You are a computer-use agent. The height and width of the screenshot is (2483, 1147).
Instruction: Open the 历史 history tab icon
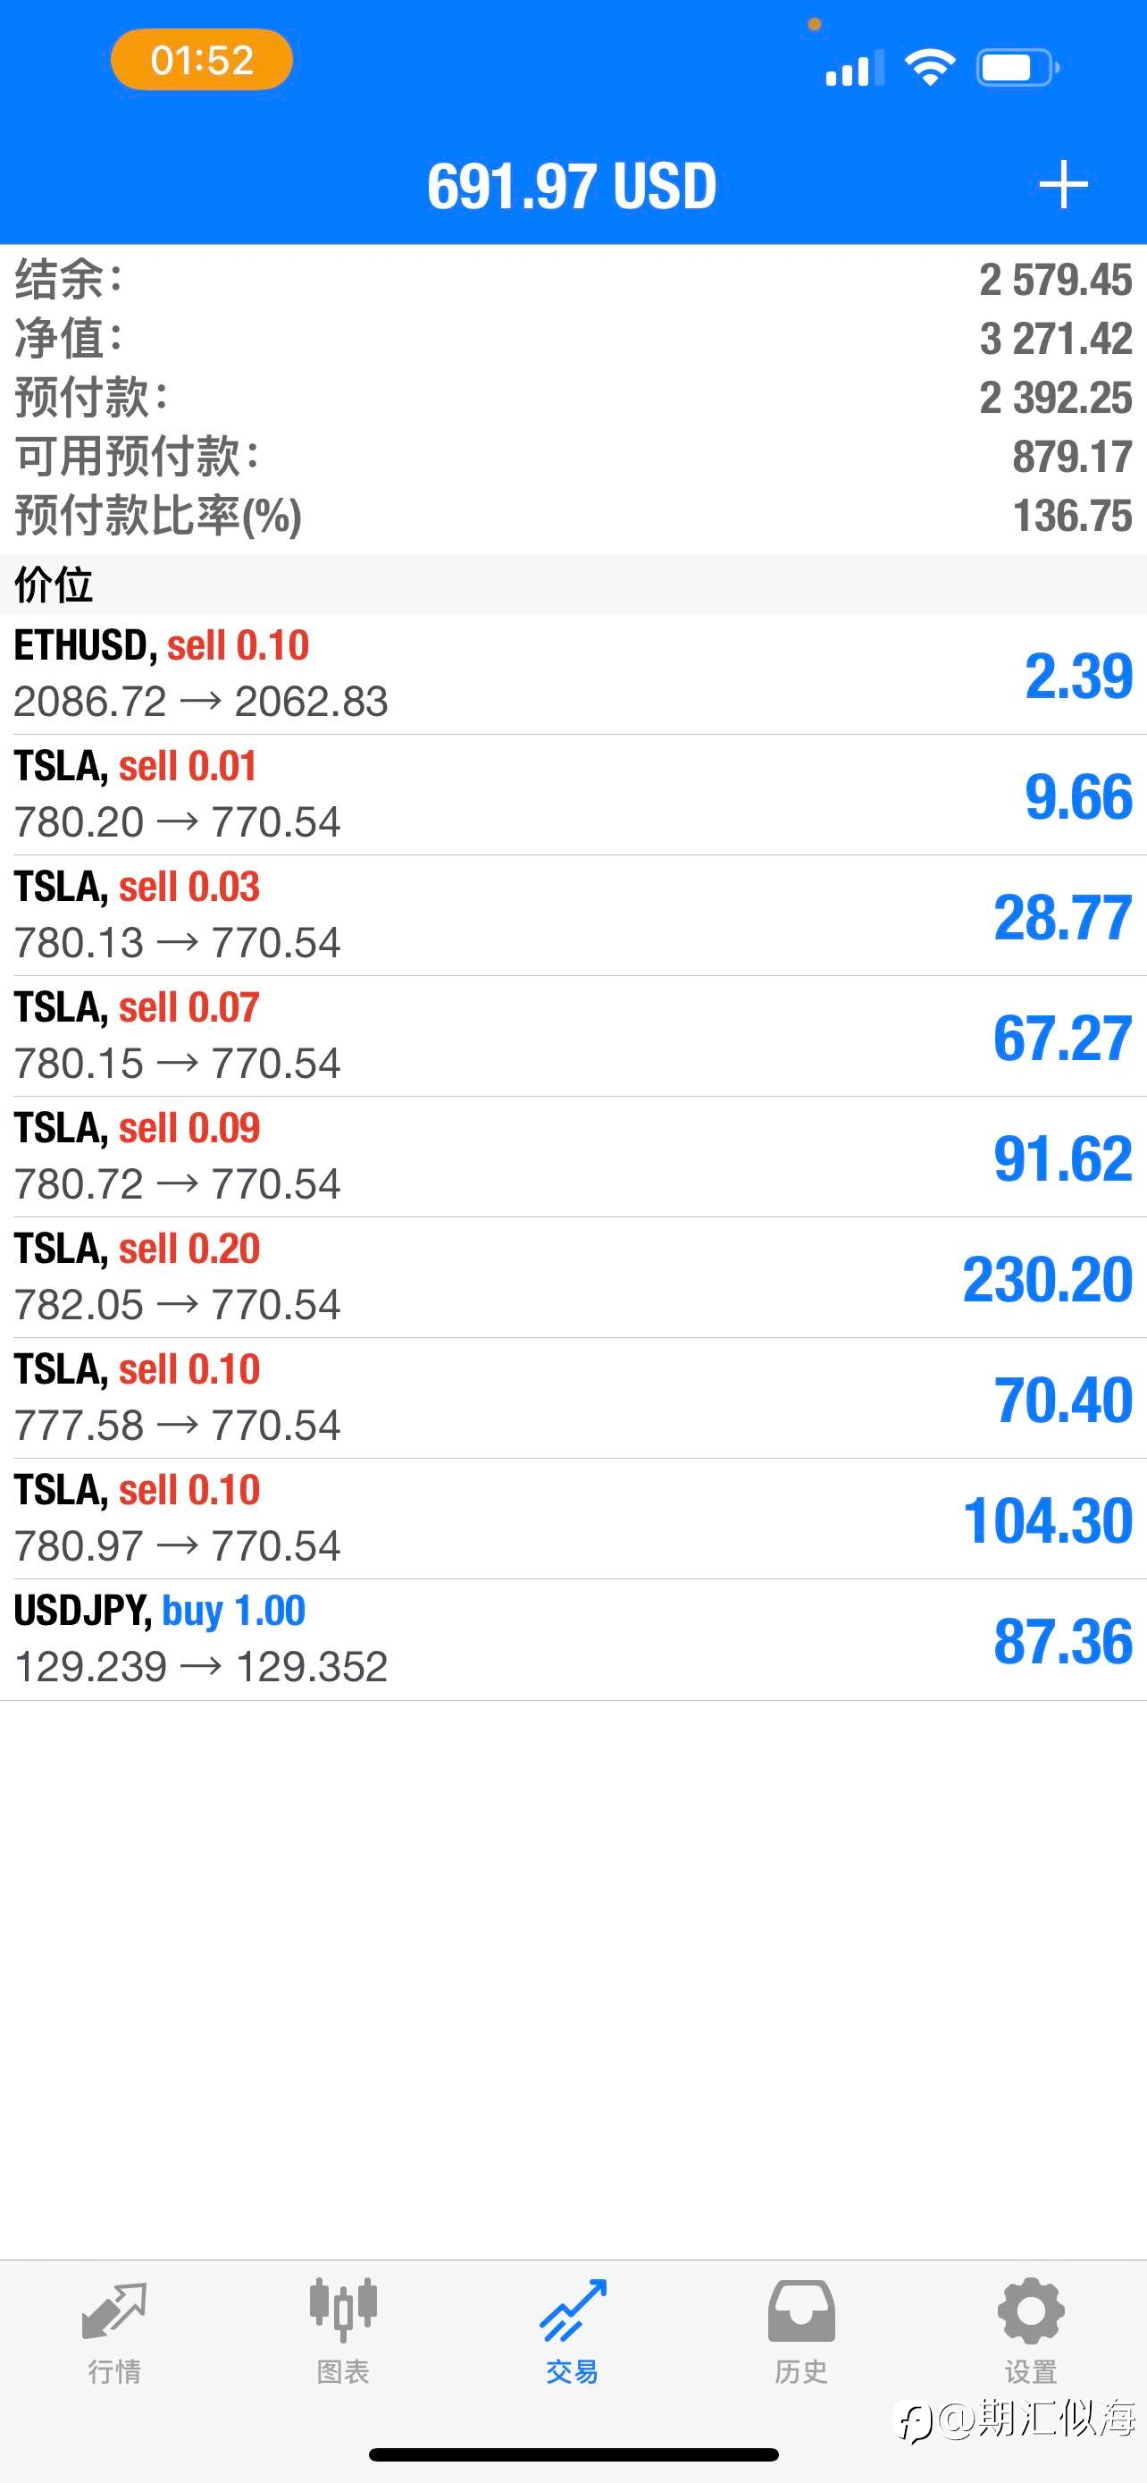801,2310
